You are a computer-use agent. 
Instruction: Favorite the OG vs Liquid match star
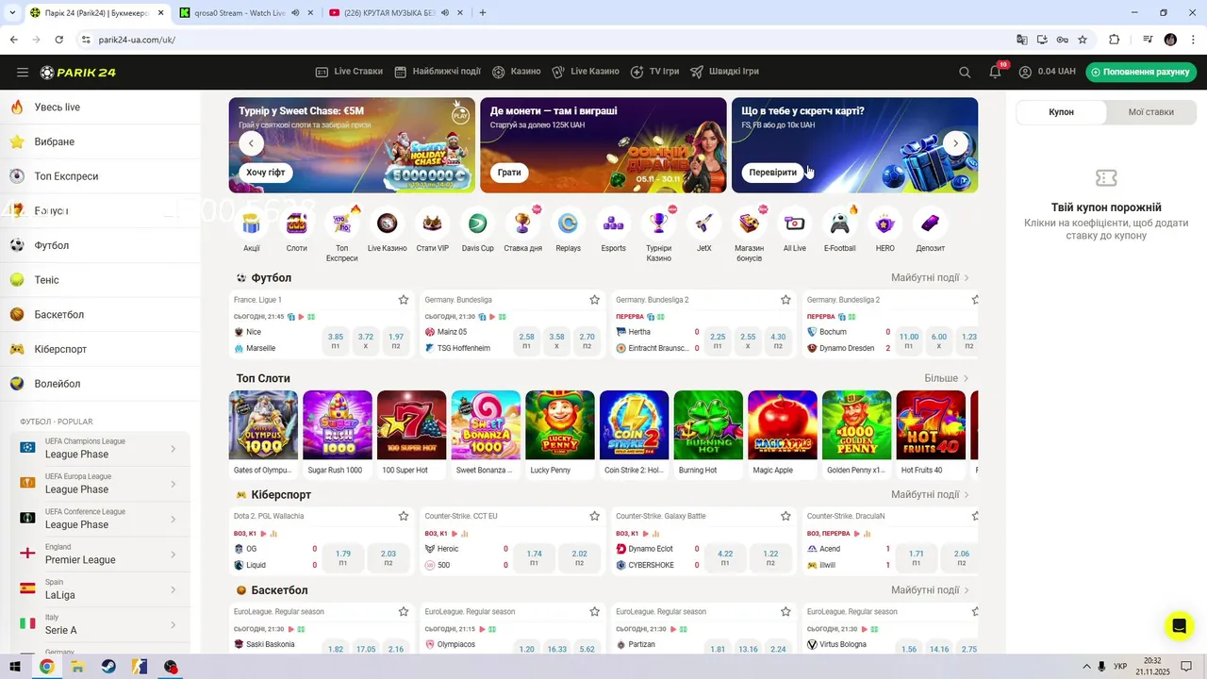[x=404, y=516]
